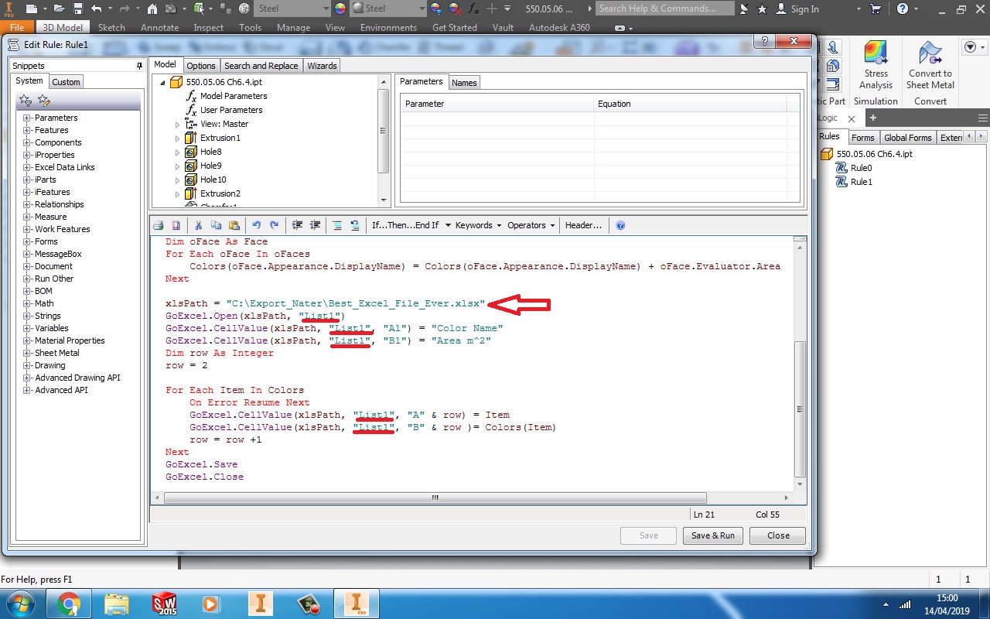
Task: Switch to Wizards tab
Action: coord(322,66)
